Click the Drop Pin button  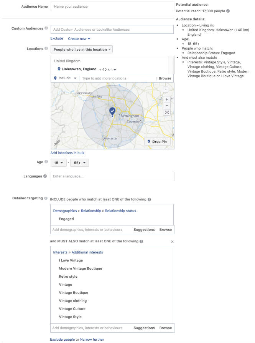[157, 141]
